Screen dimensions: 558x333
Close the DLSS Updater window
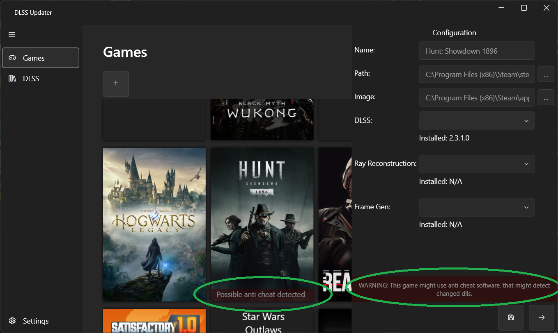546,8
